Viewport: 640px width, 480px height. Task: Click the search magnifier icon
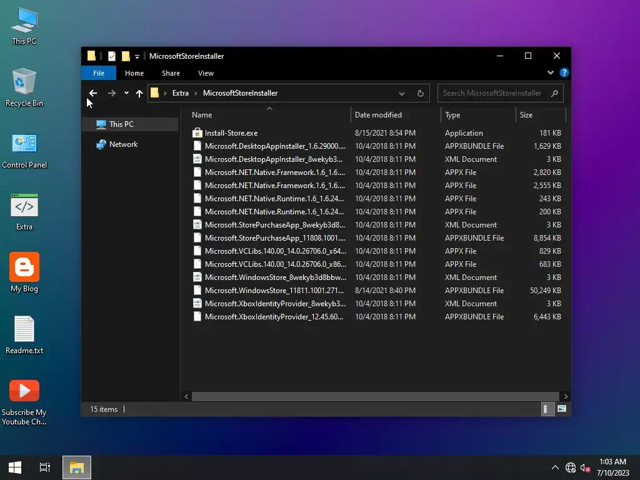coord(554,94)
